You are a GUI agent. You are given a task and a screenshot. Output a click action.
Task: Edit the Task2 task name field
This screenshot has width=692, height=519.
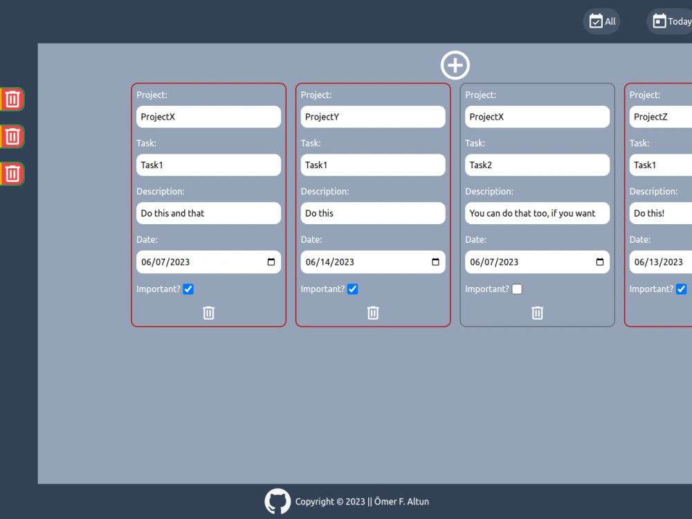(537, 165)
